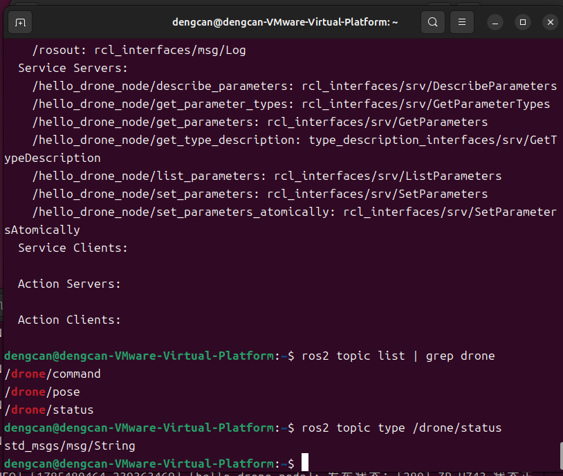Click the get_parameter_types service line
The image size is (563, 476).
point(291,104)
